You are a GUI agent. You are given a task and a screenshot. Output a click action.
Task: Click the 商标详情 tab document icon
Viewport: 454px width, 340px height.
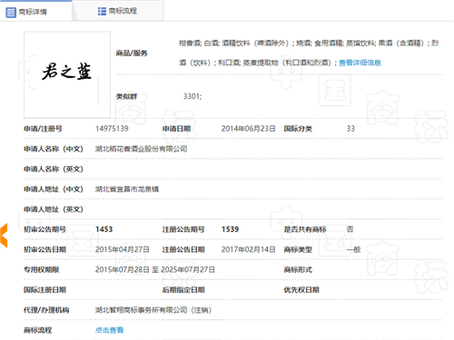[11, 13]
